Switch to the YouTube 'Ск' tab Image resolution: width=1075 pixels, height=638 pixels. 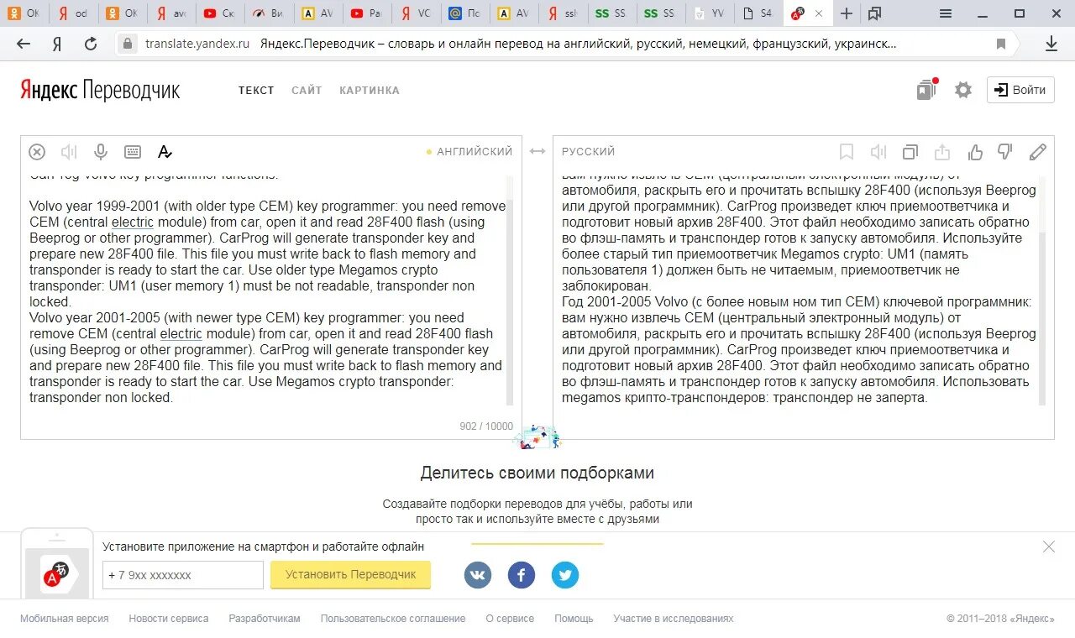[219, 13]
